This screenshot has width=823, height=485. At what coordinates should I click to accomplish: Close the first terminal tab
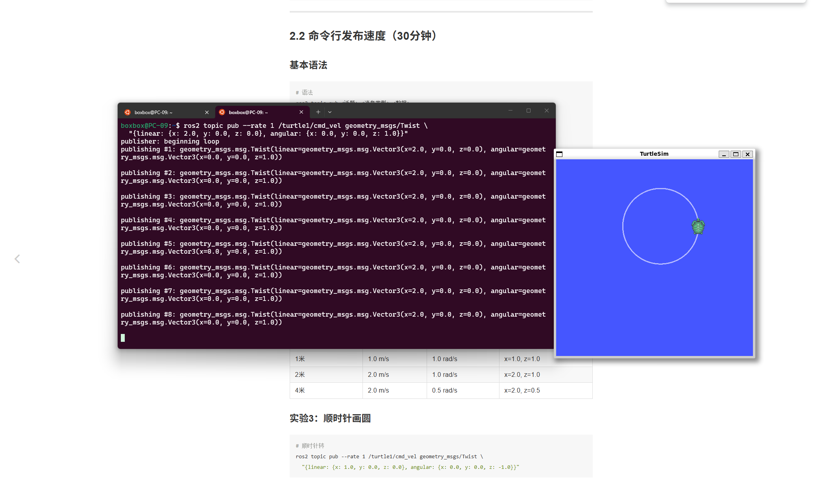click(x=207, y=112)
